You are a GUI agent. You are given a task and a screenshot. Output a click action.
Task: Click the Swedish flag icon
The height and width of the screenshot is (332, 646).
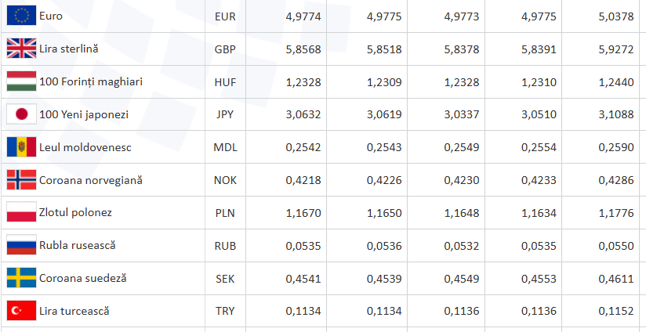point(21,278)
